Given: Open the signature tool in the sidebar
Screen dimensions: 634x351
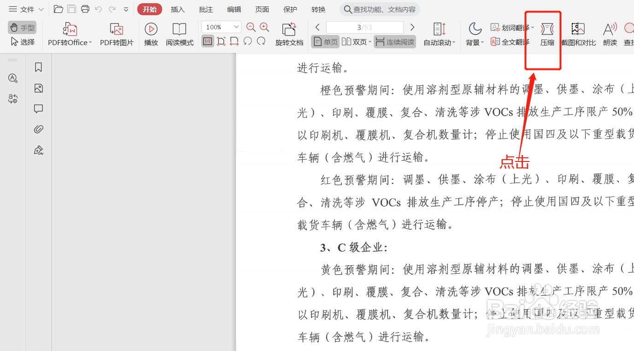Looking at the screenshot, I should [x=38, y=150].
